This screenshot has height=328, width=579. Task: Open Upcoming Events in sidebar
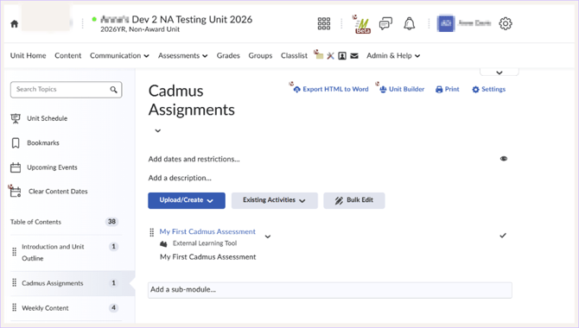[x=52, y=167]
